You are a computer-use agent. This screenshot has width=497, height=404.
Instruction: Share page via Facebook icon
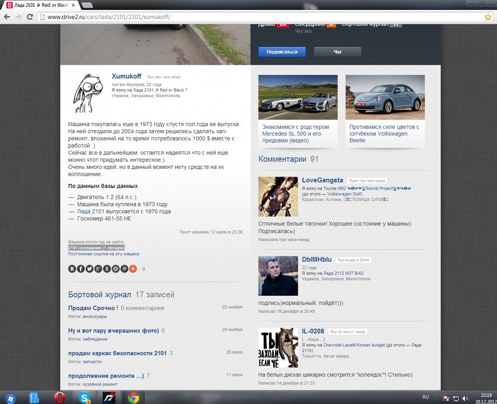click(81, 269)
